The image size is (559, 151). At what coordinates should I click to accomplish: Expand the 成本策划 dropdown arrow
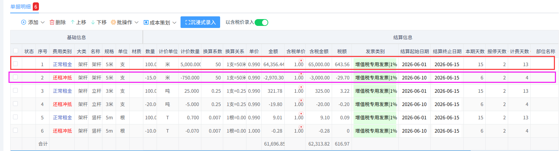[x=174, y=22]
